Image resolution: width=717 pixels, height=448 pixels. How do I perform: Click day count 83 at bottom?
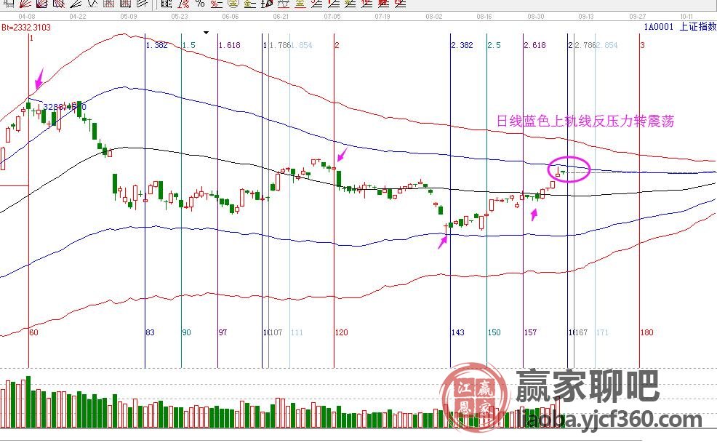[x=150, y=332]
